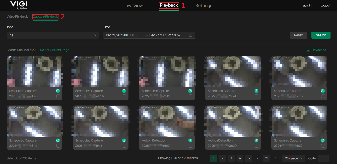
Task: Switch to the Live View tab
Action: [134, 6]
